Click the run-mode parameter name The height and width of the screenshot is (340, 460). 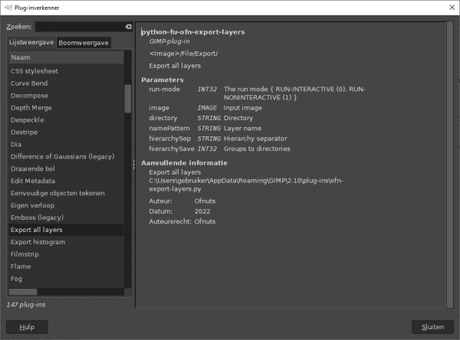coord(164,89)
